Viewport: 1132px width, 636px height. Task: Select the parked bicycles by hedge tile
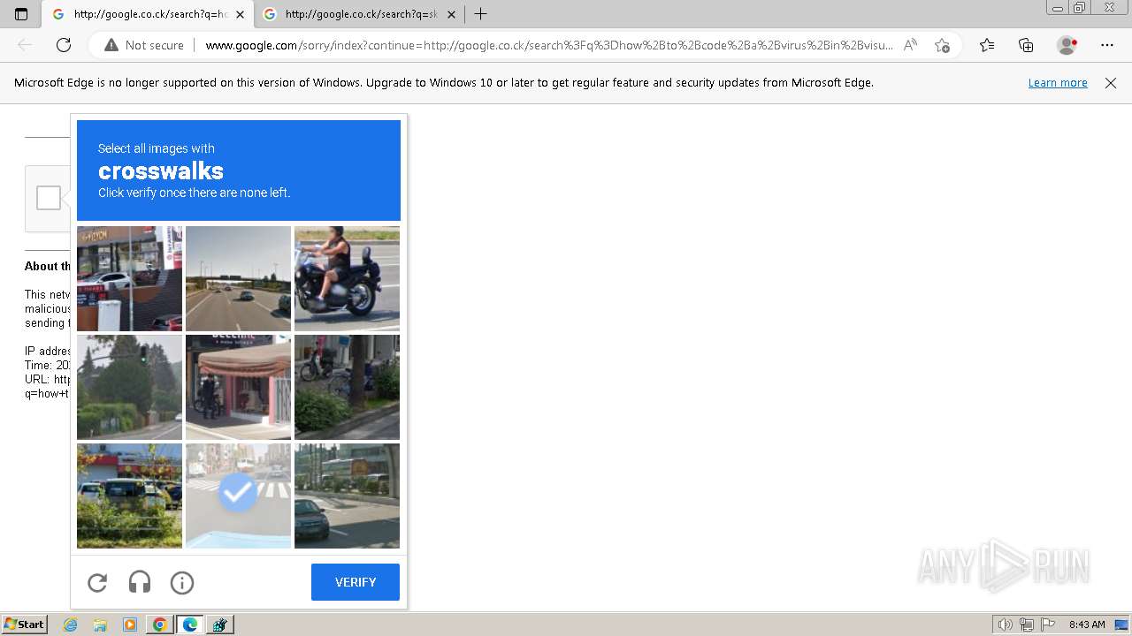point(347,387)
